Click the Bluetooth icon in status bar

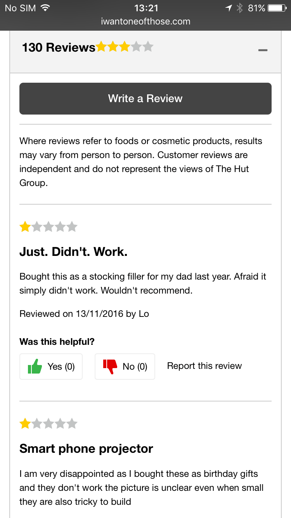240,7
